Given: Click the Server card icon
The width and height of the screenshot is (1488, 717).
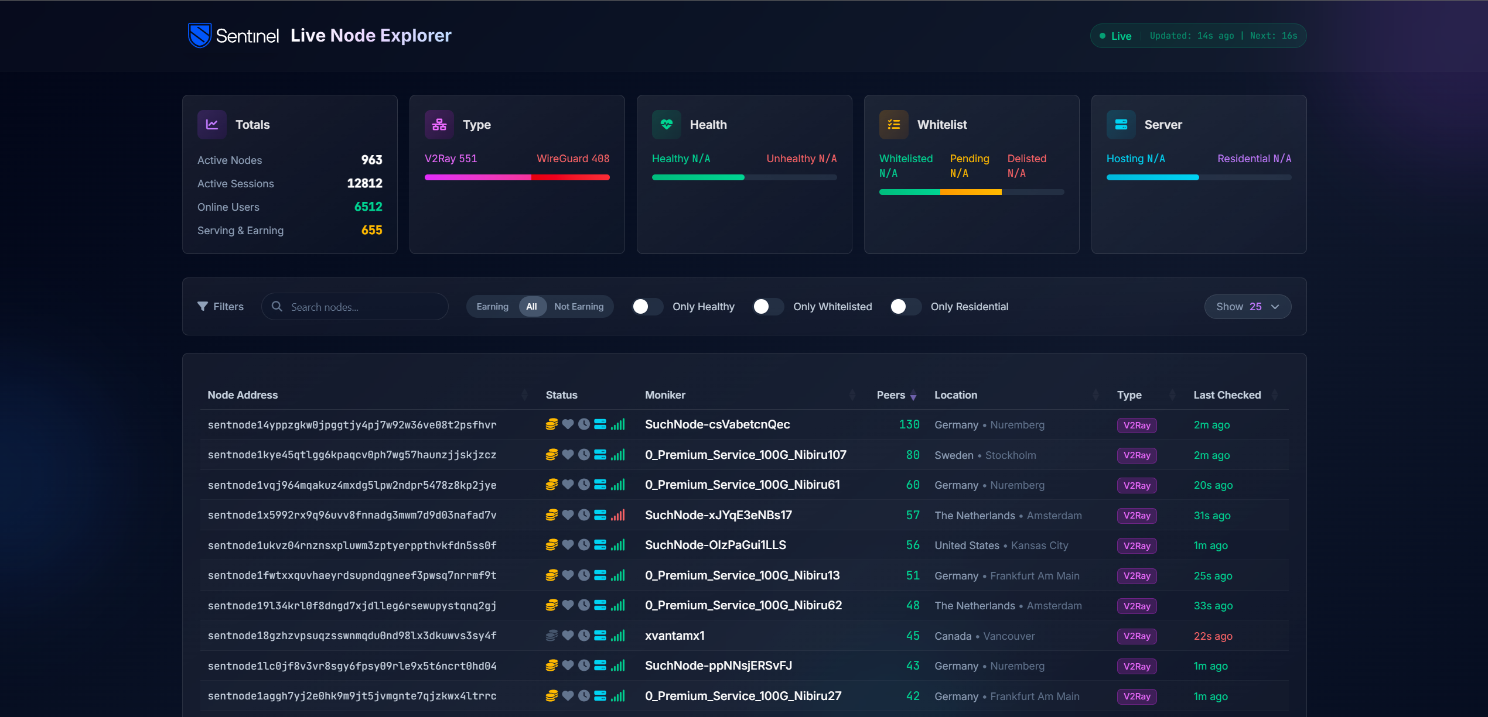Looking at the screenshot, I should tap(1121, 125).
